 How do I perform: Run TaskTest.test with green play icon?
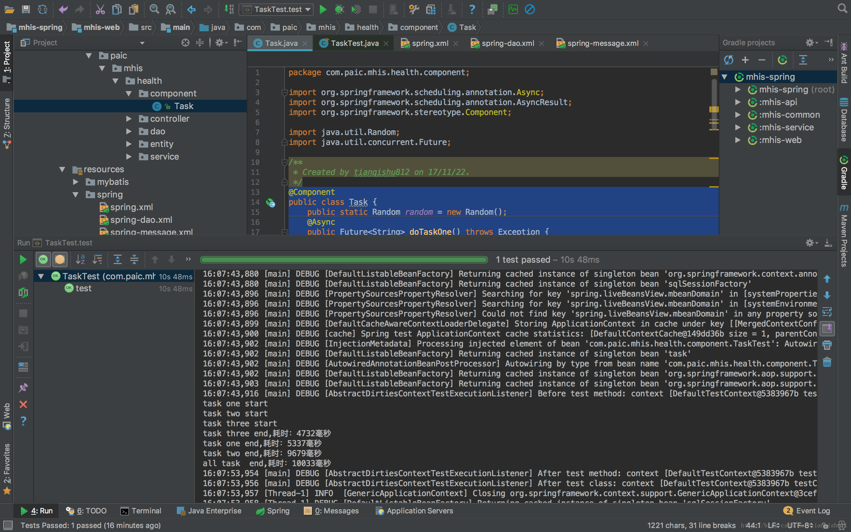(x=323, y=10)
